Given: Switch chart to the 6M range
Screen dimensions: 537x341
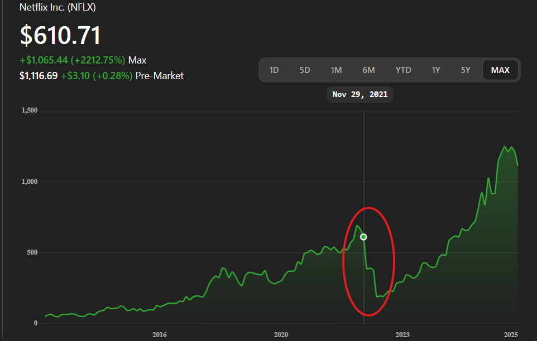Looking at the screenshot, I should point(368,70).
